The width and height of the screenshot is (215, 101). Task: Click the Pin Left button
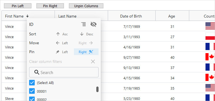(x=18, y=6)
